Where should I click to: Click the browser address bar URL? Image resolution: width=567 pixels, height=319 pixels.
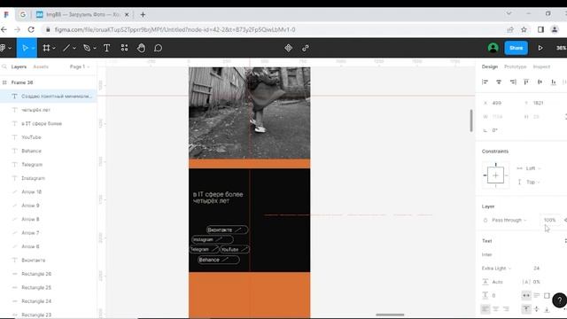pos(175,29)
